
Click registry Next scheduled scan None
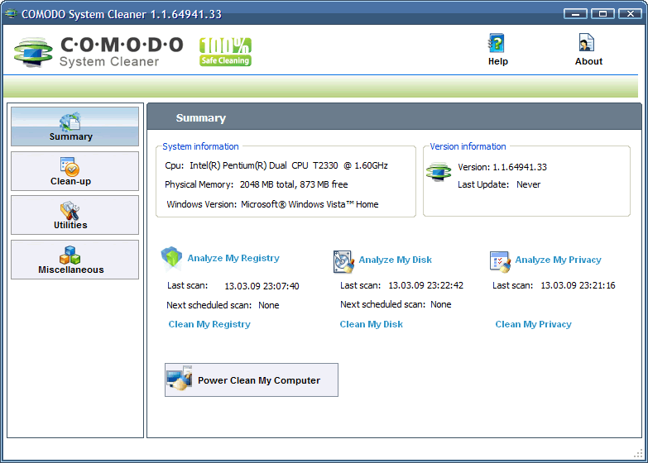[223, 305]
